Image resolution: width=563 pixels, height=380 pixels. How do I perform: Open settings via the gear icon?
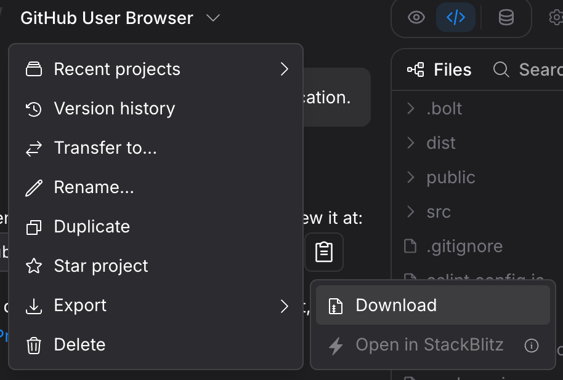click(557, 17)
